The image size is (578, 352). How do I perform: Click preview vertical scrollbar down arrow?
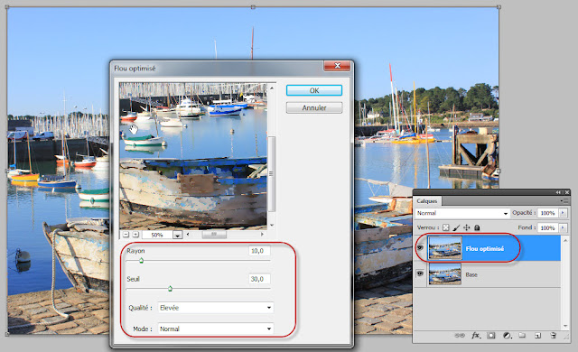tap(272, 225)
